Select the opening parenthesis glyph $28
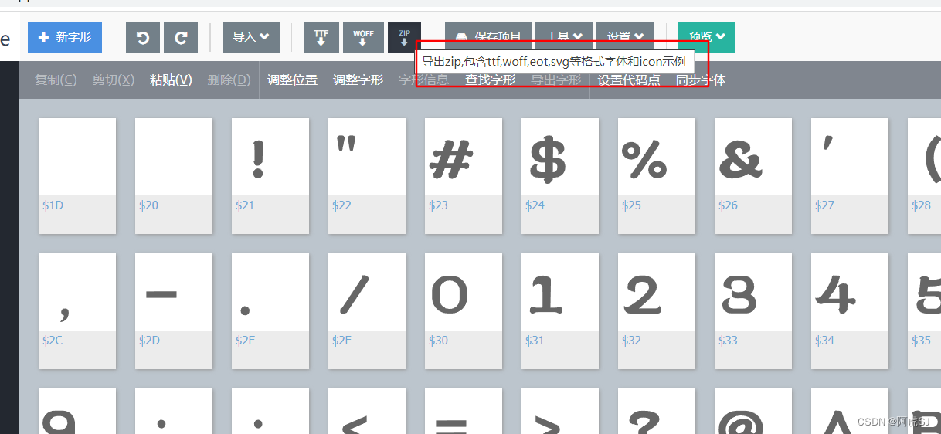The image size is (941, 434). [x=924, y=176]
